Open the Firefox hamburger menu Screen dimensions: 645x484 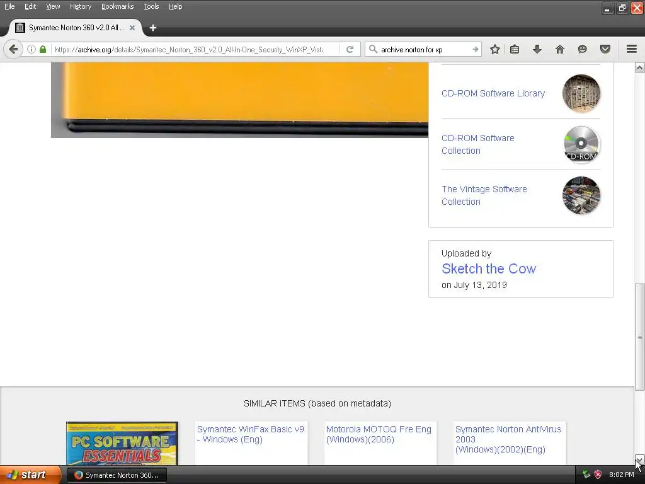(632, 49)
